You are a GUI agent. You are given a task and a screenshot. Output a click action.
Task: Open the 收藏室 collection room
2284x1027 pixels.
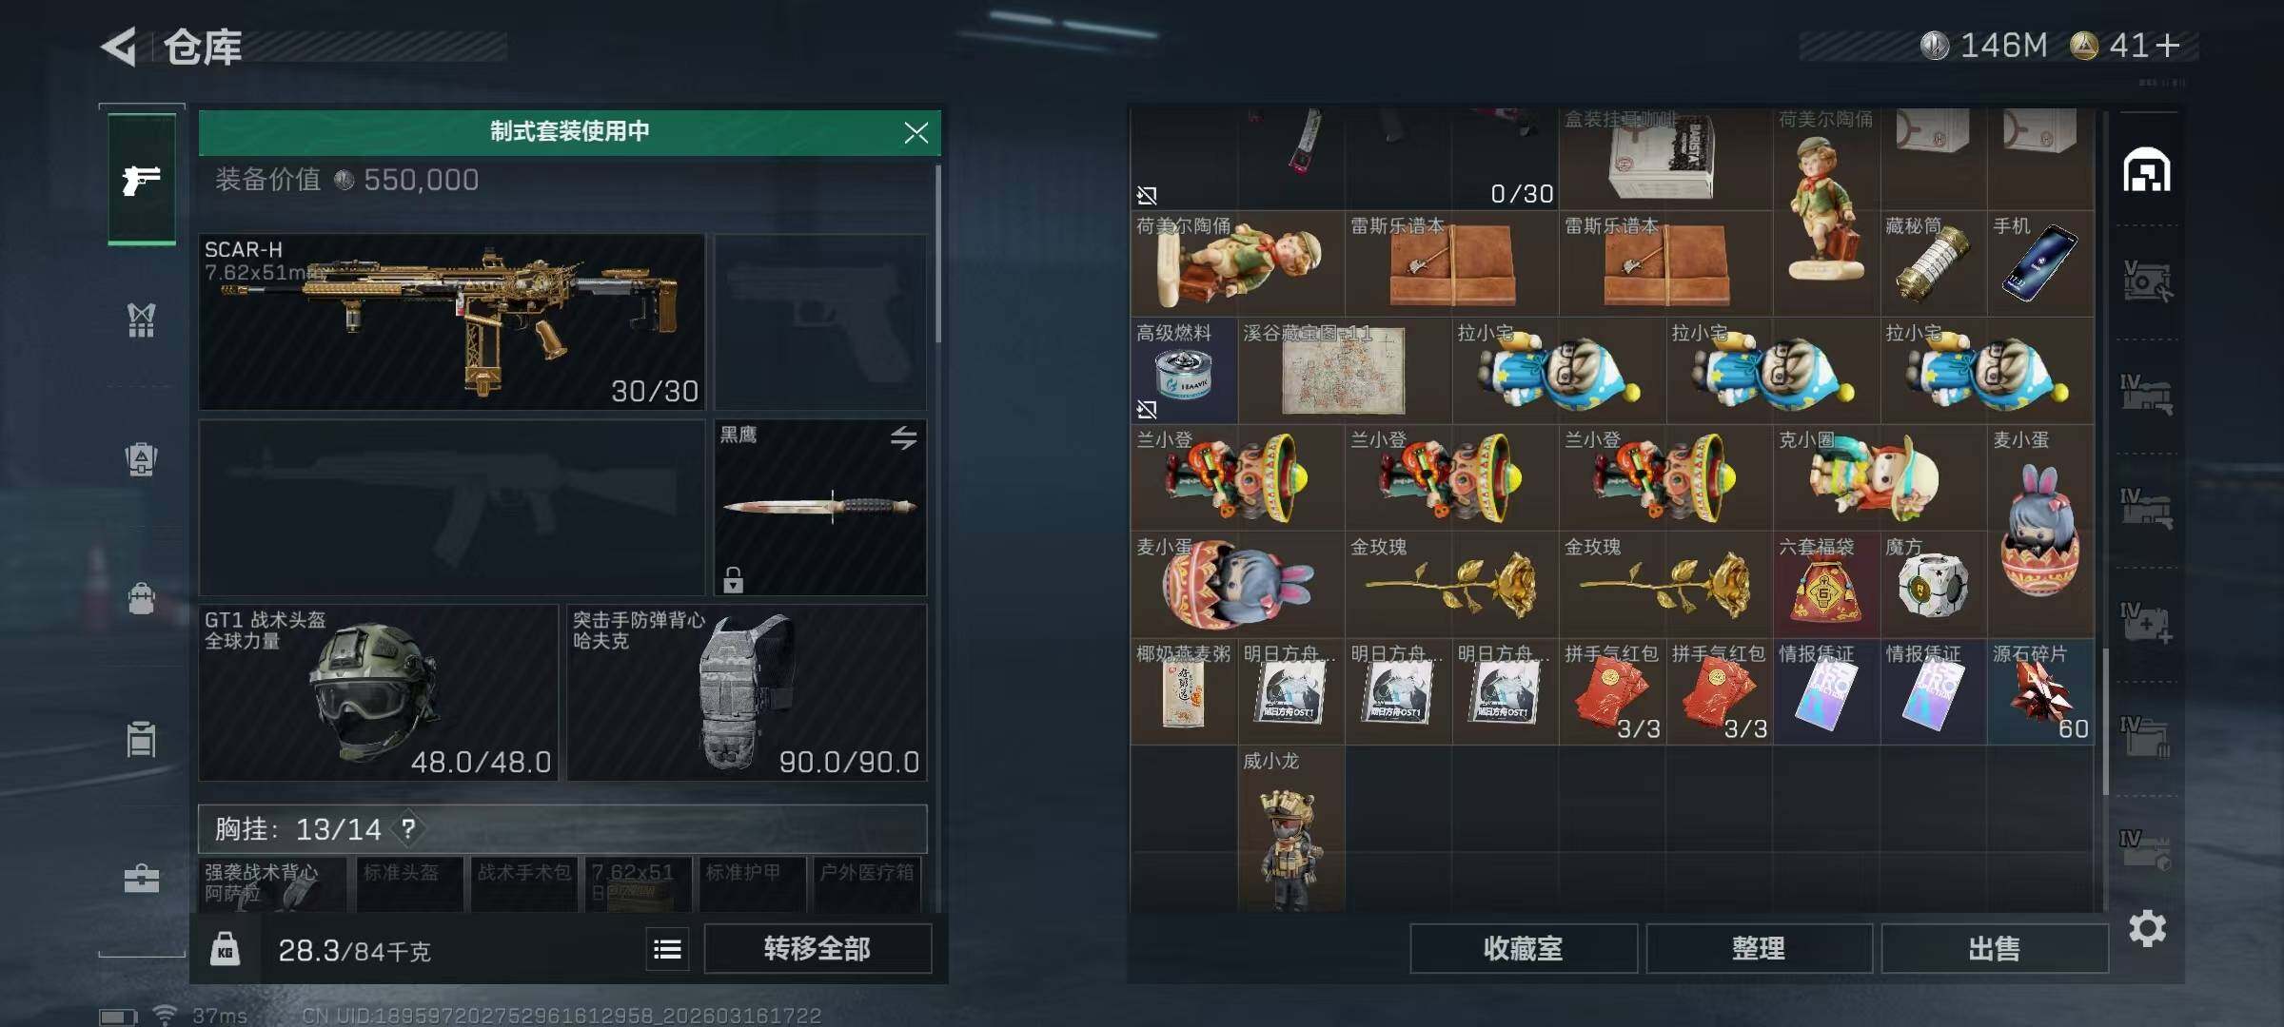tap(1523, 948)
